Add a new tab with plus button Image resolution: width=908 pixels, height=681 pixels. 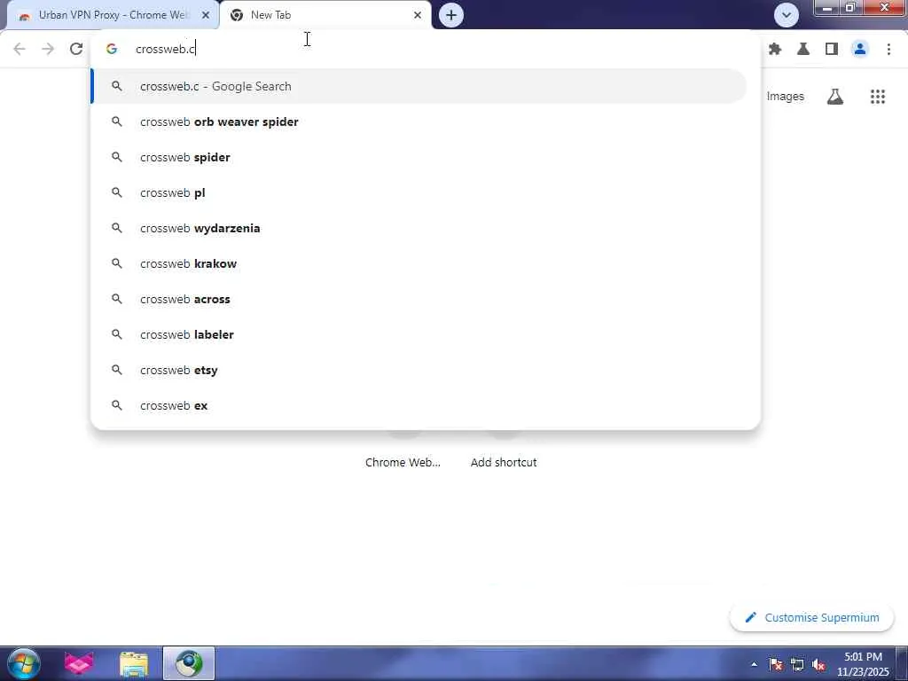coord(451,15)
